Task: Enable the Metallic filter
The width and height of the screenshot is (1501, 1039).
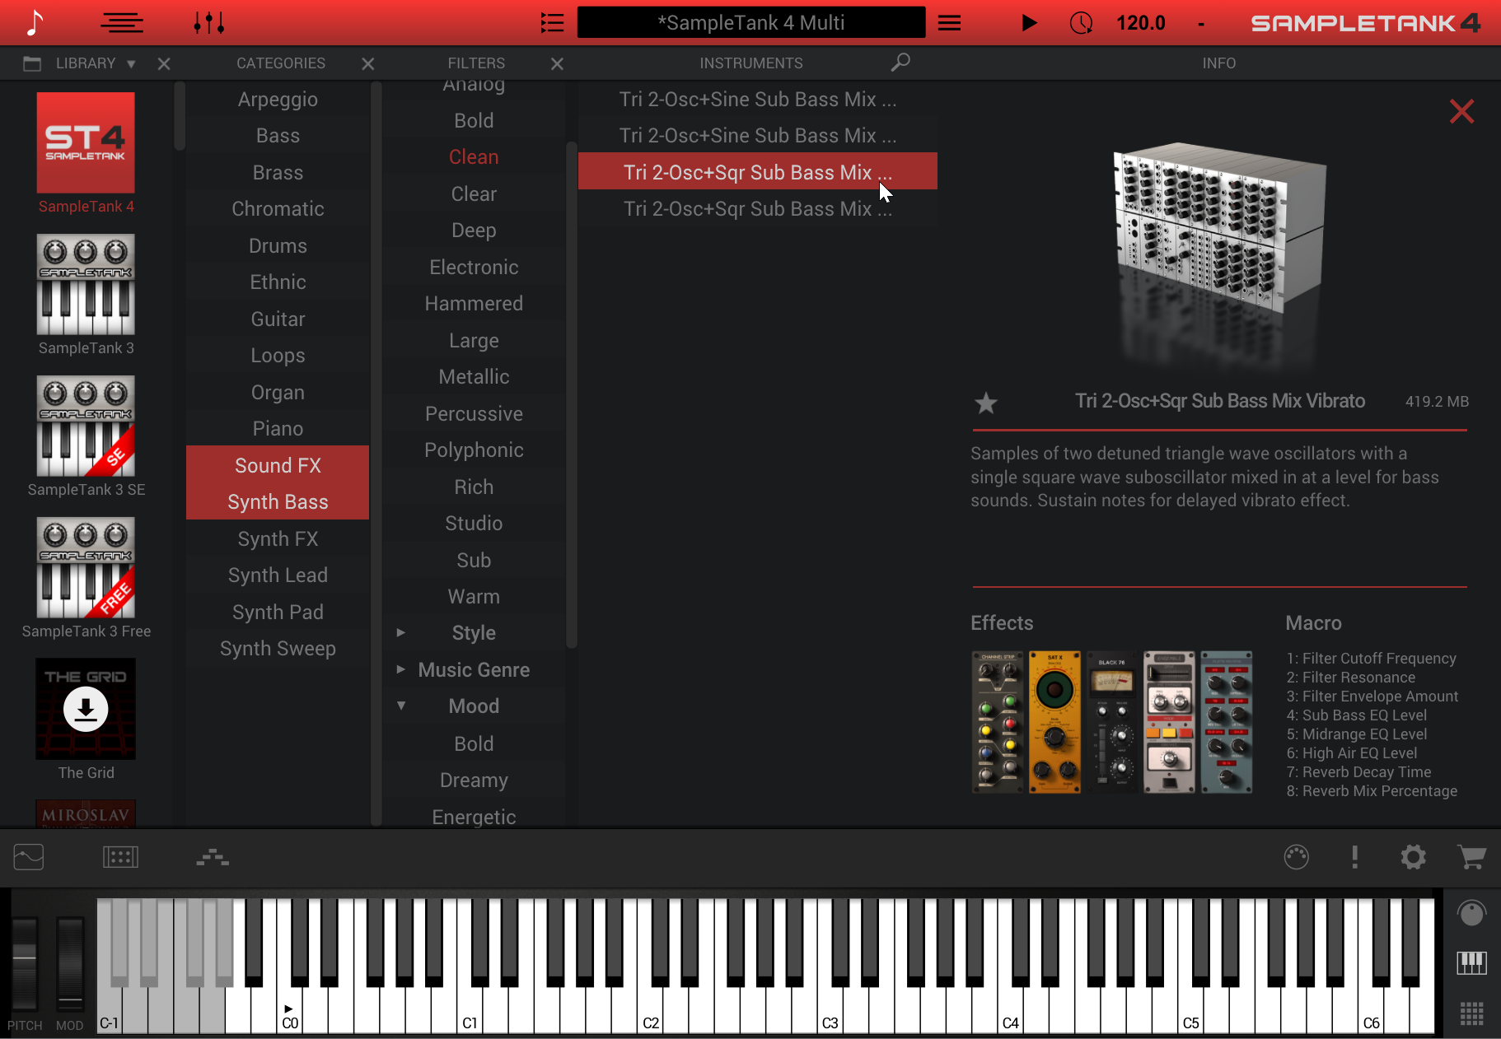Action: point(474,377)
